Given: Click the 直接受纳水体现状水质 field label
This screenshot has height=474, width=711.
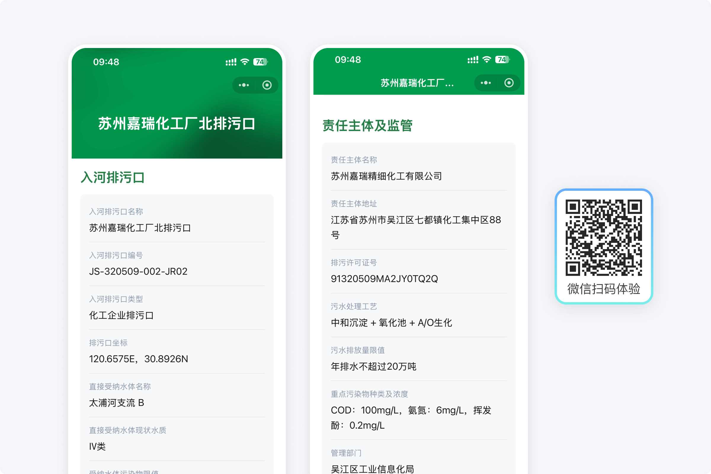Looking at the screenshot, I should click(x=128, y=430).
